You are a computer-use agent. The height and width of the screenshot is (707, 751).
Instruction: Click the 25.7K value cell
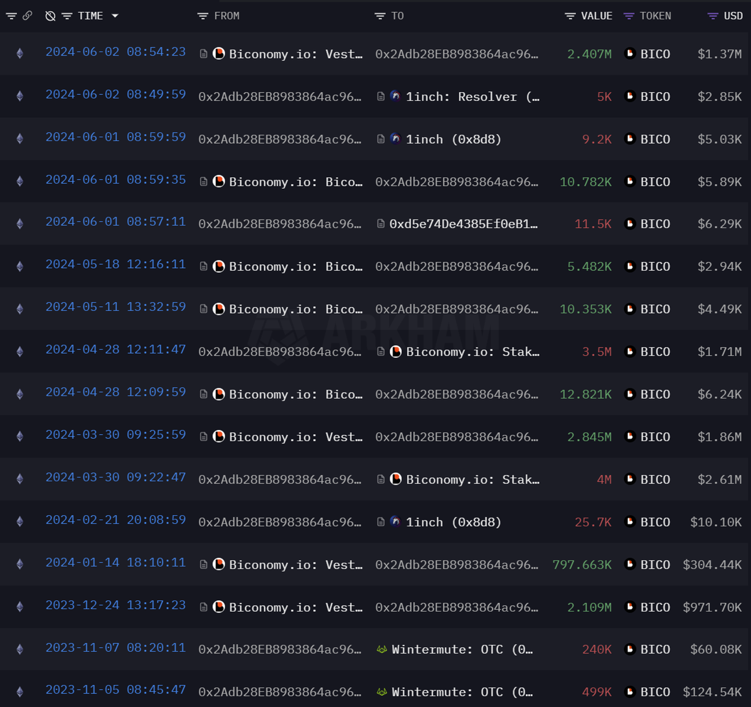coord(594,522)
